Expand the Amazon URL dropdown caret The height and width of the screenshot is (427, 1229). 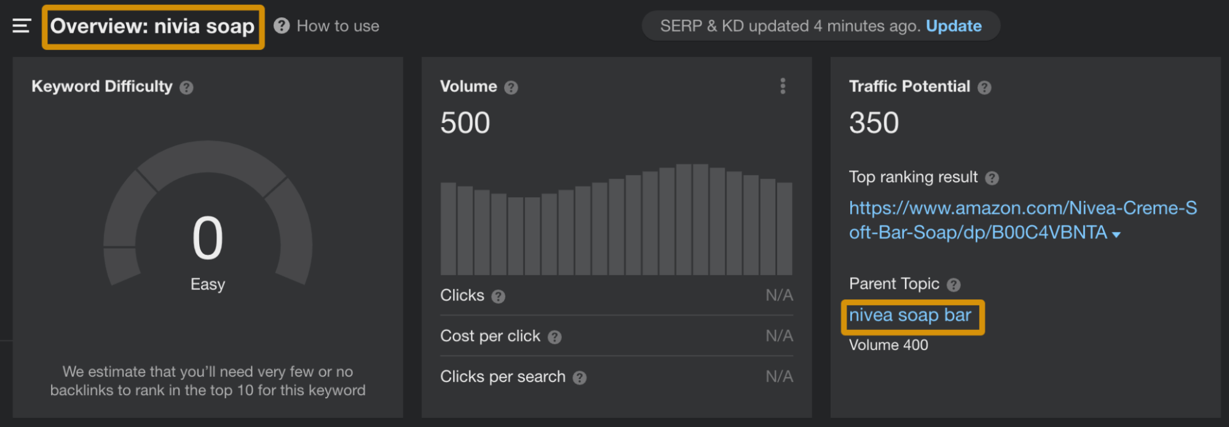point(1116,233)
